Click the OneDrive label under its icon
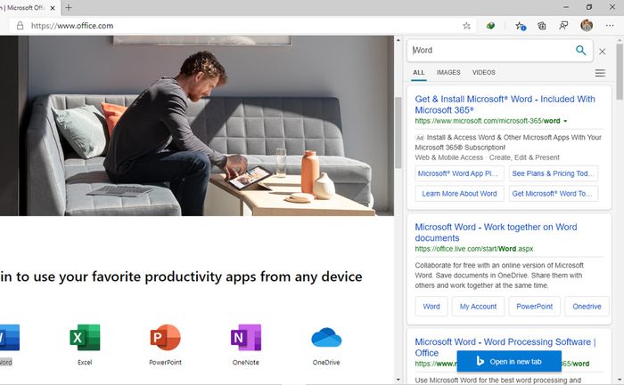This screenshot has height=385, width=624. pyautogui.click(x=326, y=363)
